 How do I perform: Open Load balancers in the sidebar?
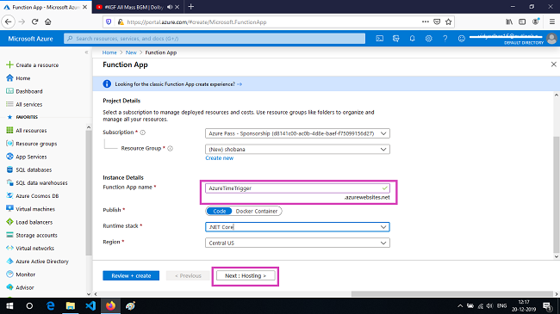[x=34, y=222]
